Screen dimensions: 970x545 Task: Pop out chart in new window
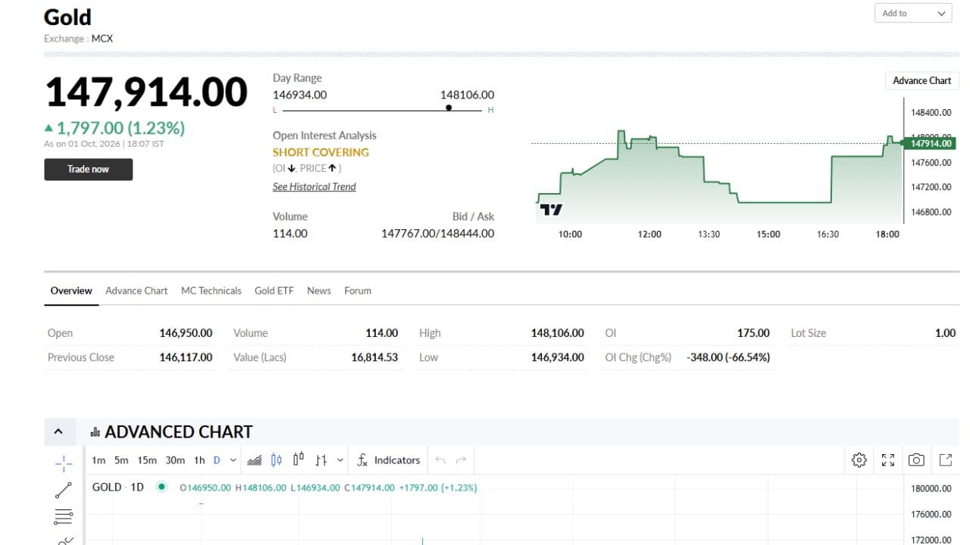tap(946, 460)
